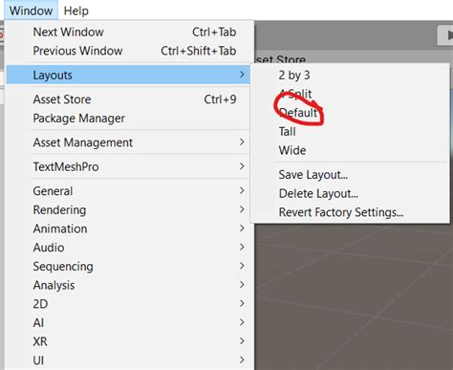Expand the General submenu
453x370 pixels.
coord(127,191)
